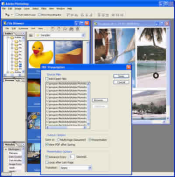The image size is (175, 177).
Task: Click the flag file icon in File Browser
Action: coord(65,29)
